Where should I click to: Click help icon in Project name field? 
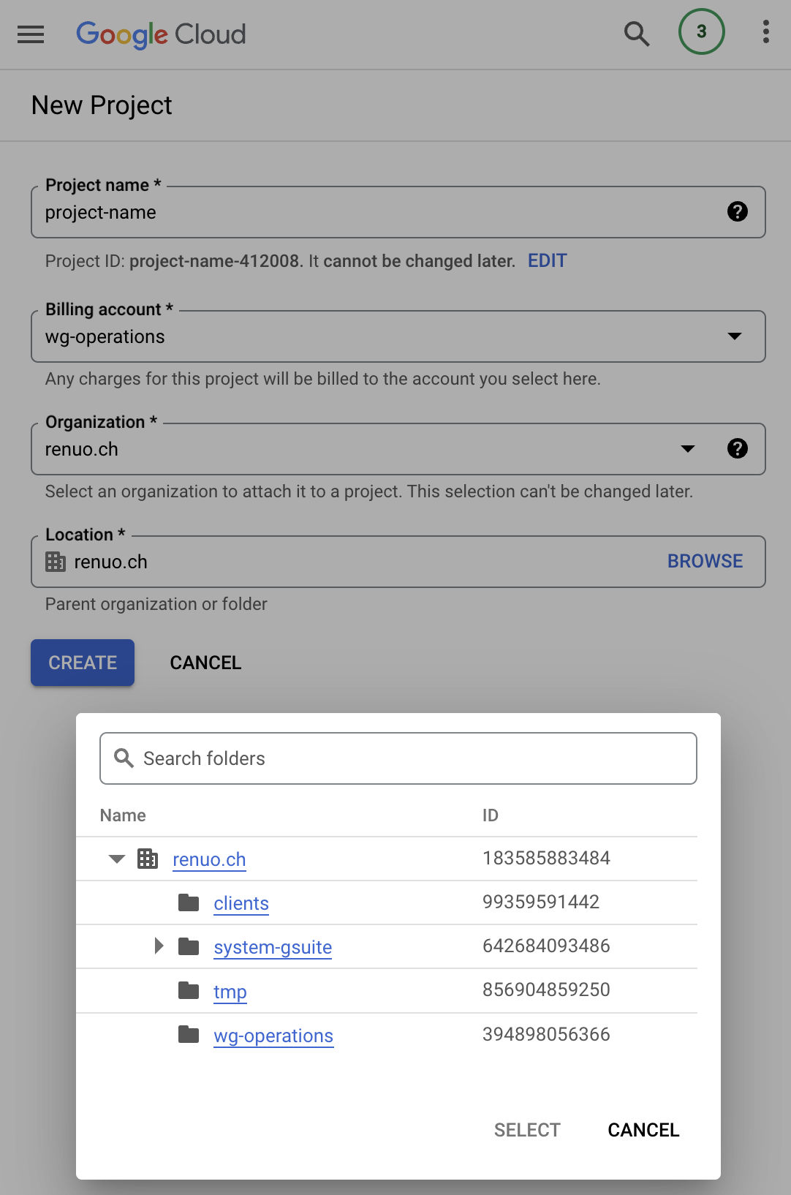(x=738, y=211)
